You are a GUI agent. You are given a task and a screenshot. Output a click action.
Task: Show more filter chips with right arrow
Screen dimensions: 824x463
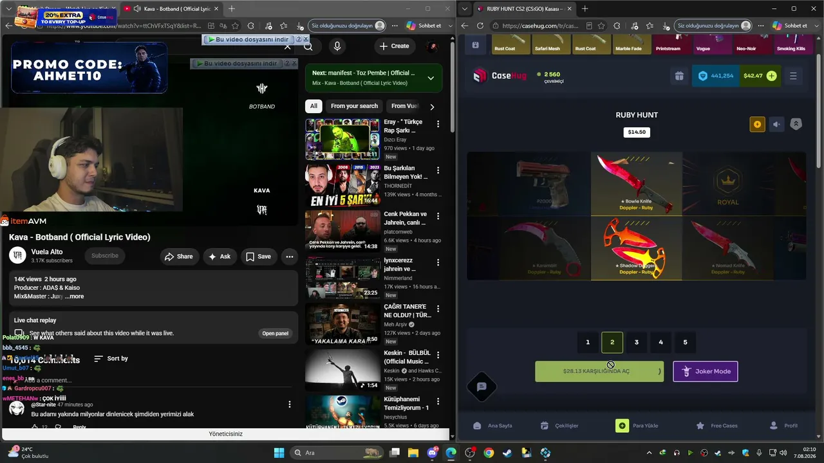(x=432, y=107)
